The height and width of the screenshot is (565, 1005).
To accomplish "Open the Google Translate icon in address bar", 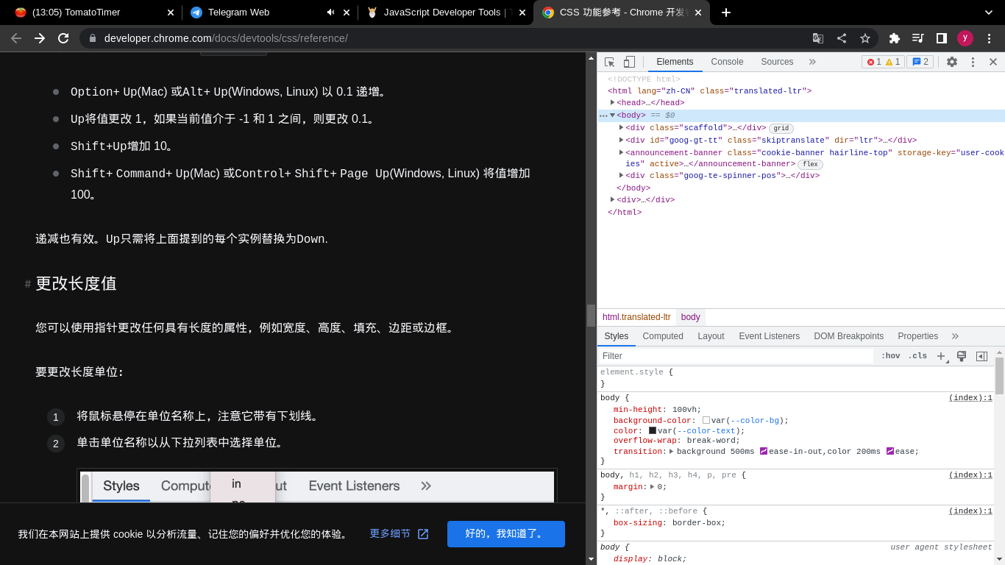I will (818, 38).
